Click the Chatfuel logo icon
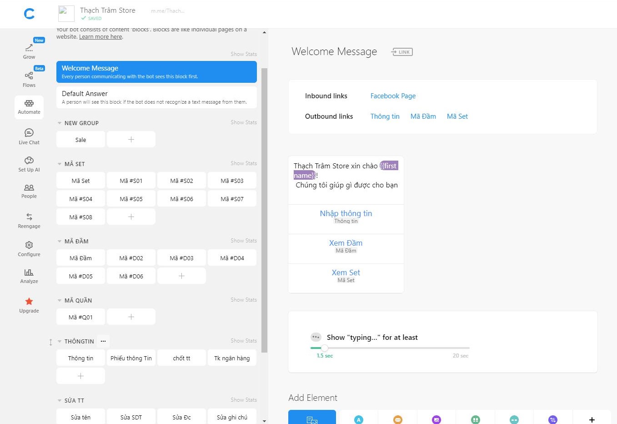Viewport: 617px width, 424px height. click(x=29, y=14)
